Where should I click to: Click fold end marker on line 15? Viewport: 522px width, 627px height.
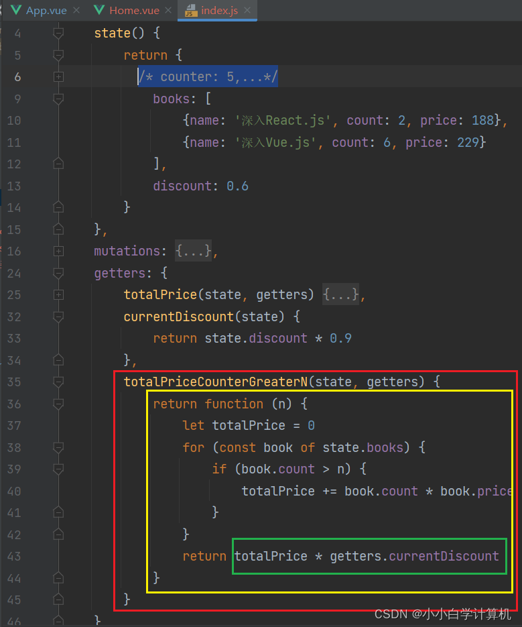coord(58,229)
